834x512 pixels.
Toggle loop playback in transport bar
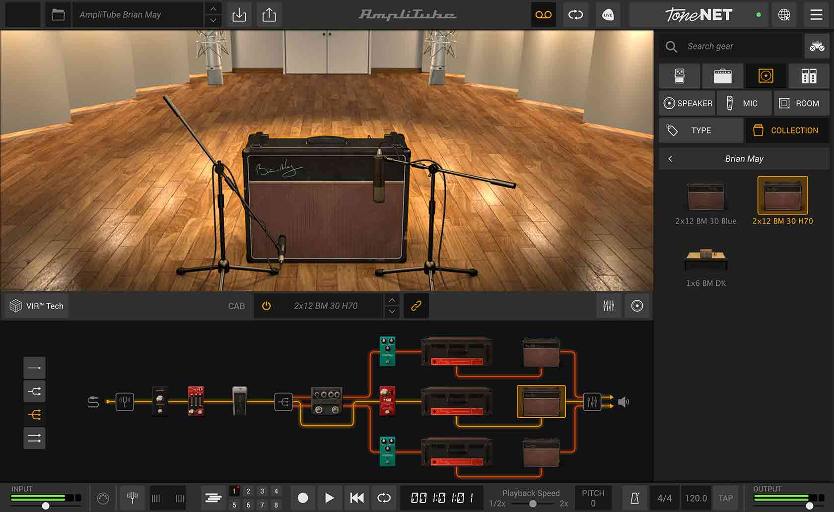[384, 498]
